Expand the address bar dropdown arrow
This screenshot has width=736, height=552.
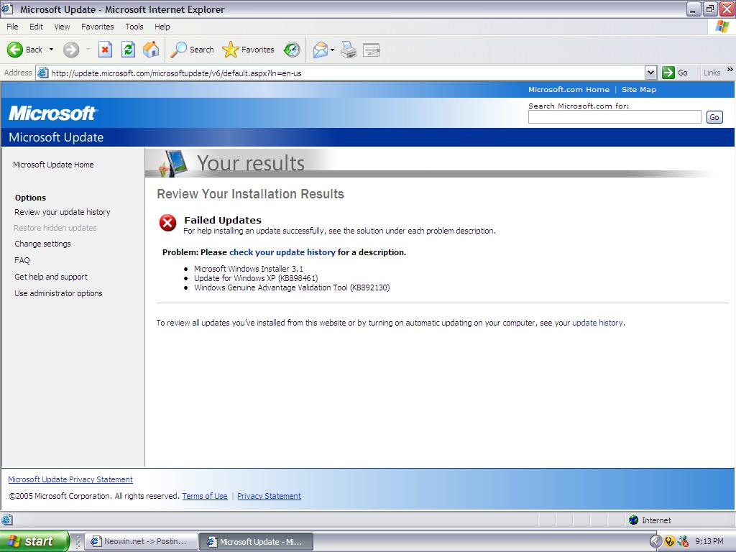(650, 73)
